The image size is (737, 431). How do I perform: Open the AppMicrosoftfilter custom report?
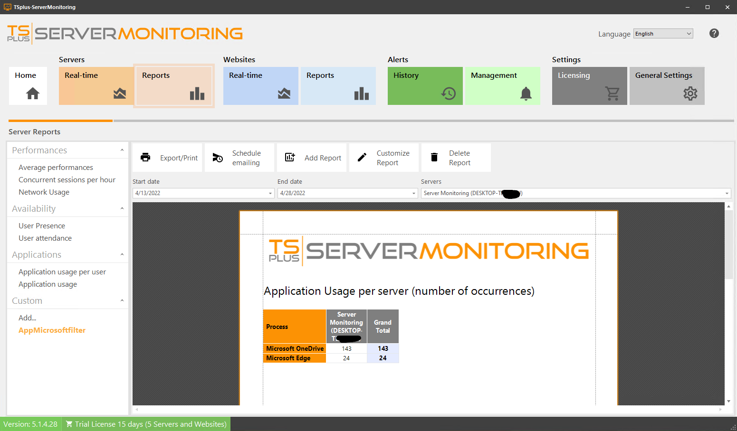pos(52,330)
